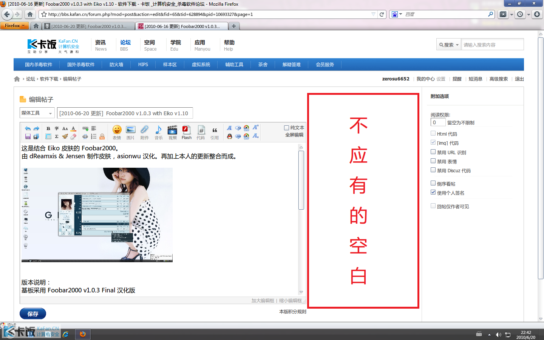Check 禁用 表情 option

click(433, 161)
